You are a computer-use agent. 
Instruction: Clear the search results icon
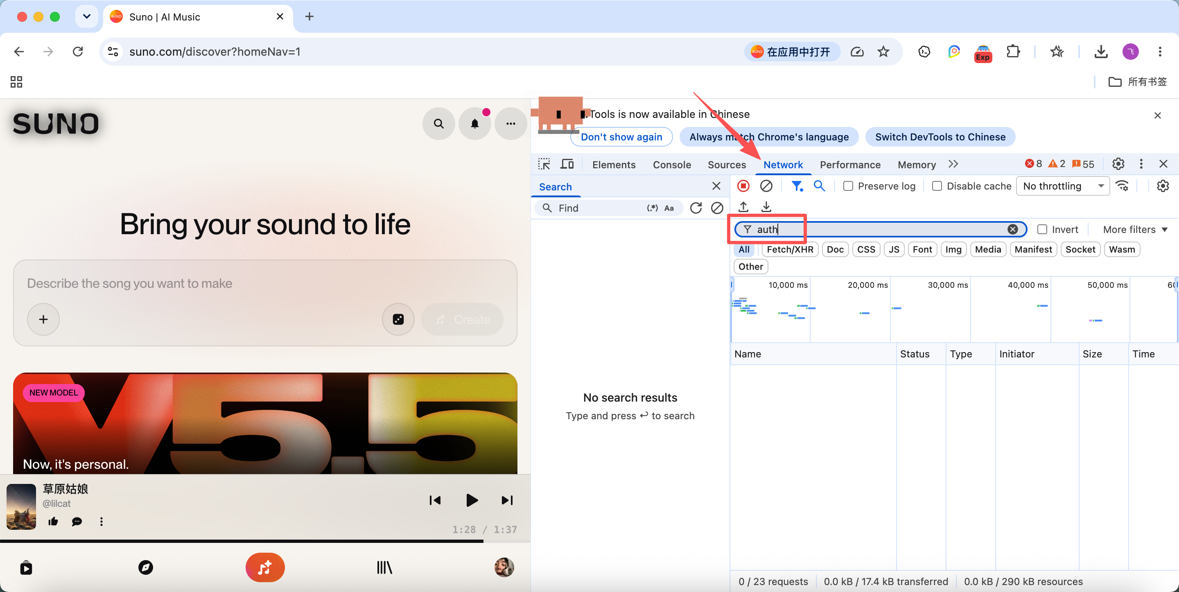tap(717, 208)
